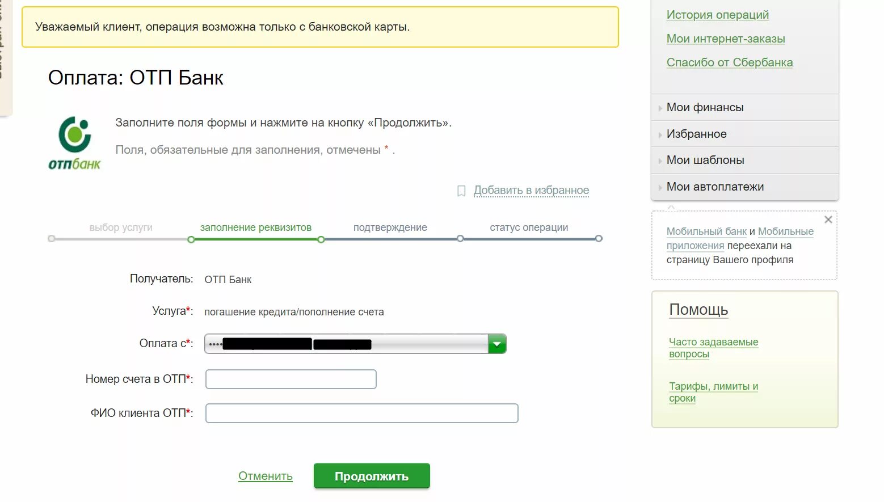Open История операций link
The width and height of the screenshot is (884, 502).
click(718, 15)
